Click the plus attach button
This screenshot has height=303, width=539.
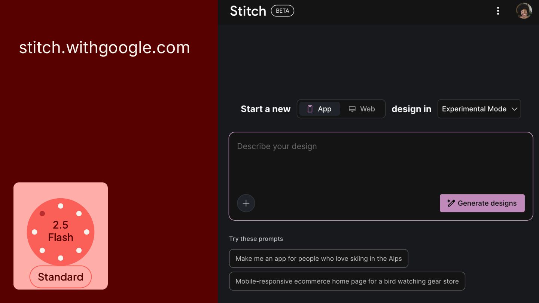246,203
